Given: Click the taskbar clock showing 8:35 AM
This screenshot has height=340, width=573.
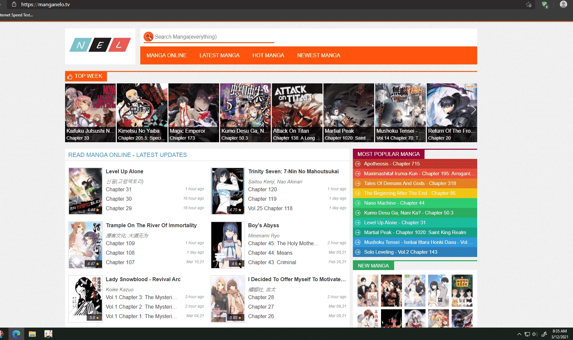Looking at the screenshot, I should (559, 334).
